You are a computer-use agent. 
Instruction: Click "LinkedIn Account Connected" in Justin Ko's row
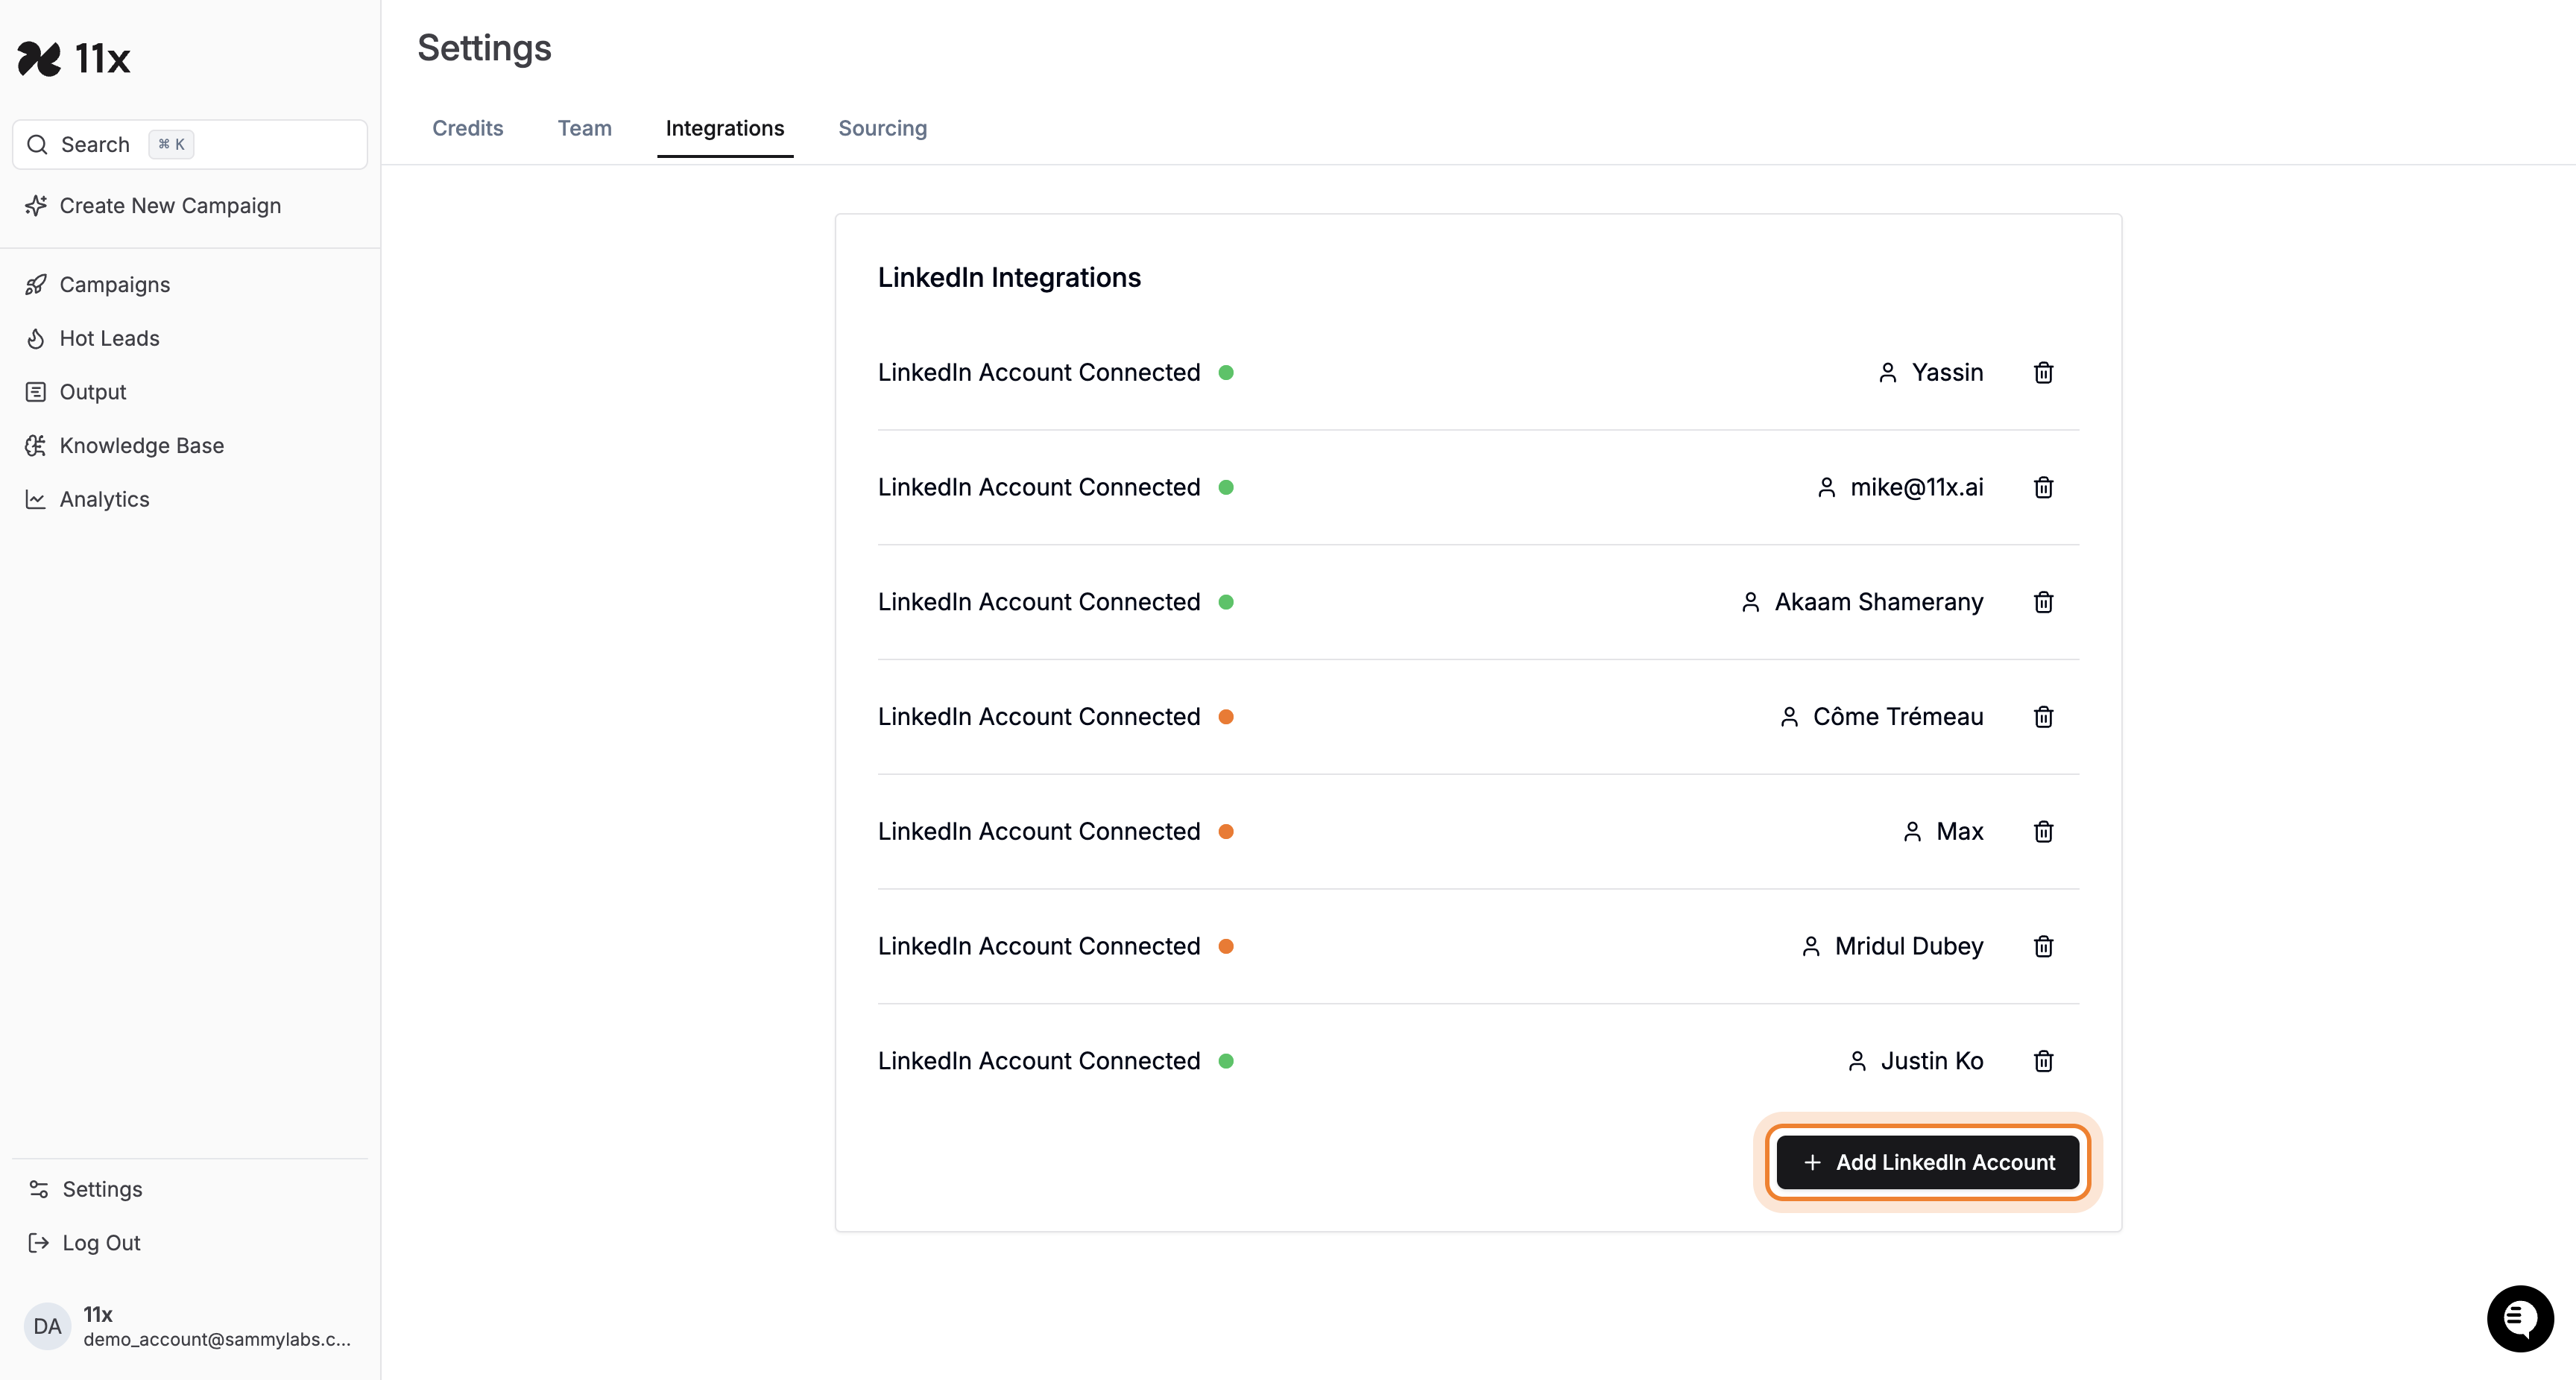1039,1061
